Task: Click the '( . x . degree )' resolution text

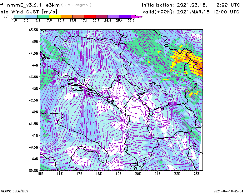Action: pyautogui.click(x=76, y=5)
